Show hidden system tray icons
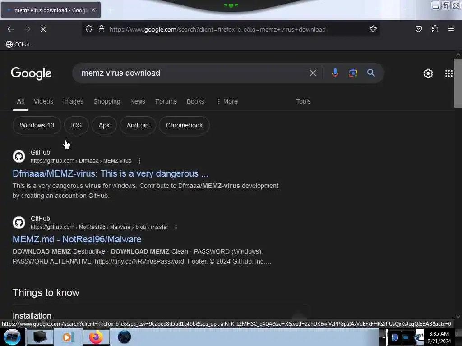The image size is (462, 346). pos(383,337)
